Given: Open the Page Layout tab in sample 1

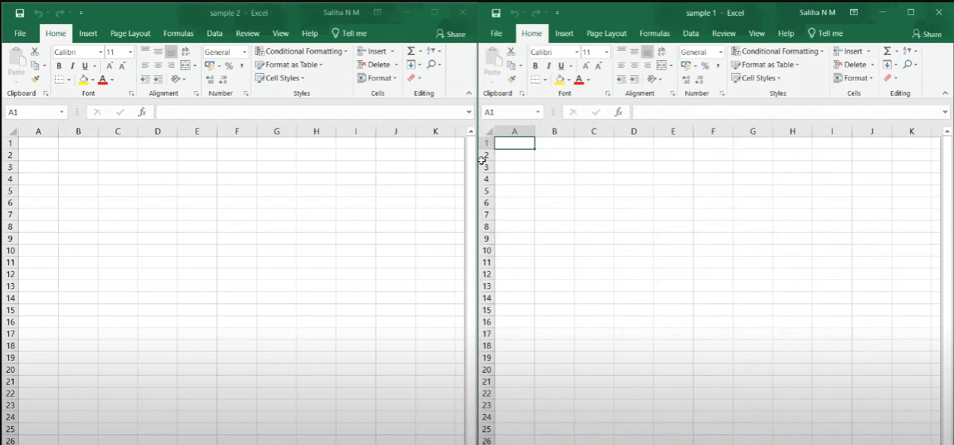Looking at the screenshot, I should click(x=606, y=33).
